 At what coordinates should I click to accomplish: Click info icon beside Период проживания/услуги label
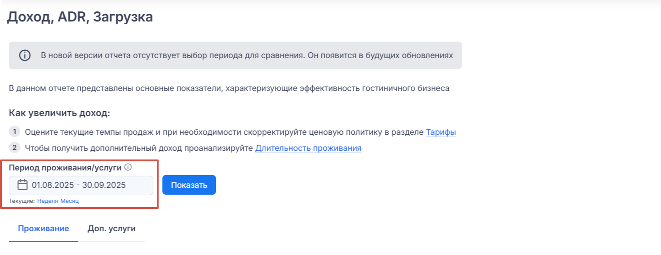[x=128, y=167]
